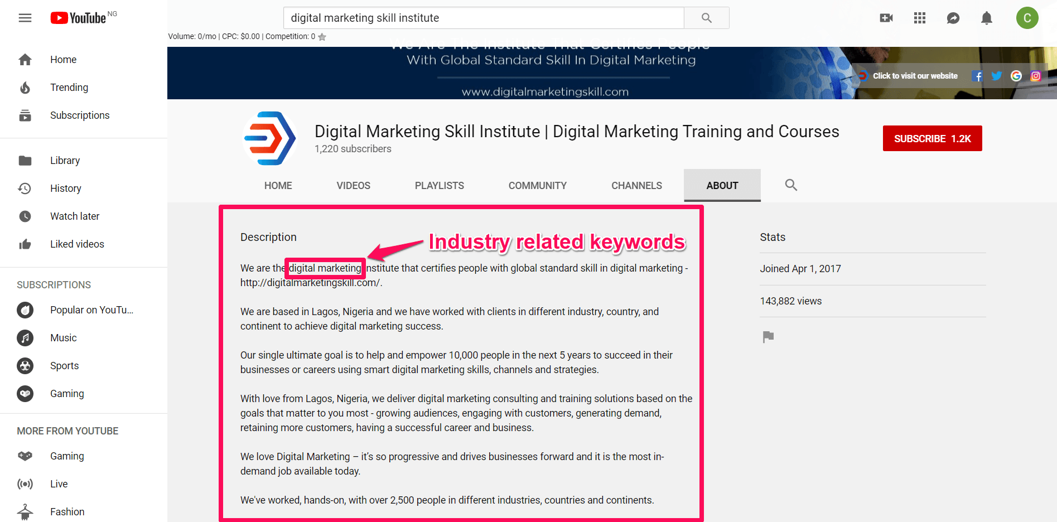
Task: Open the account avatar menu
Action: pyautogui.click(x=1026, y=18)
